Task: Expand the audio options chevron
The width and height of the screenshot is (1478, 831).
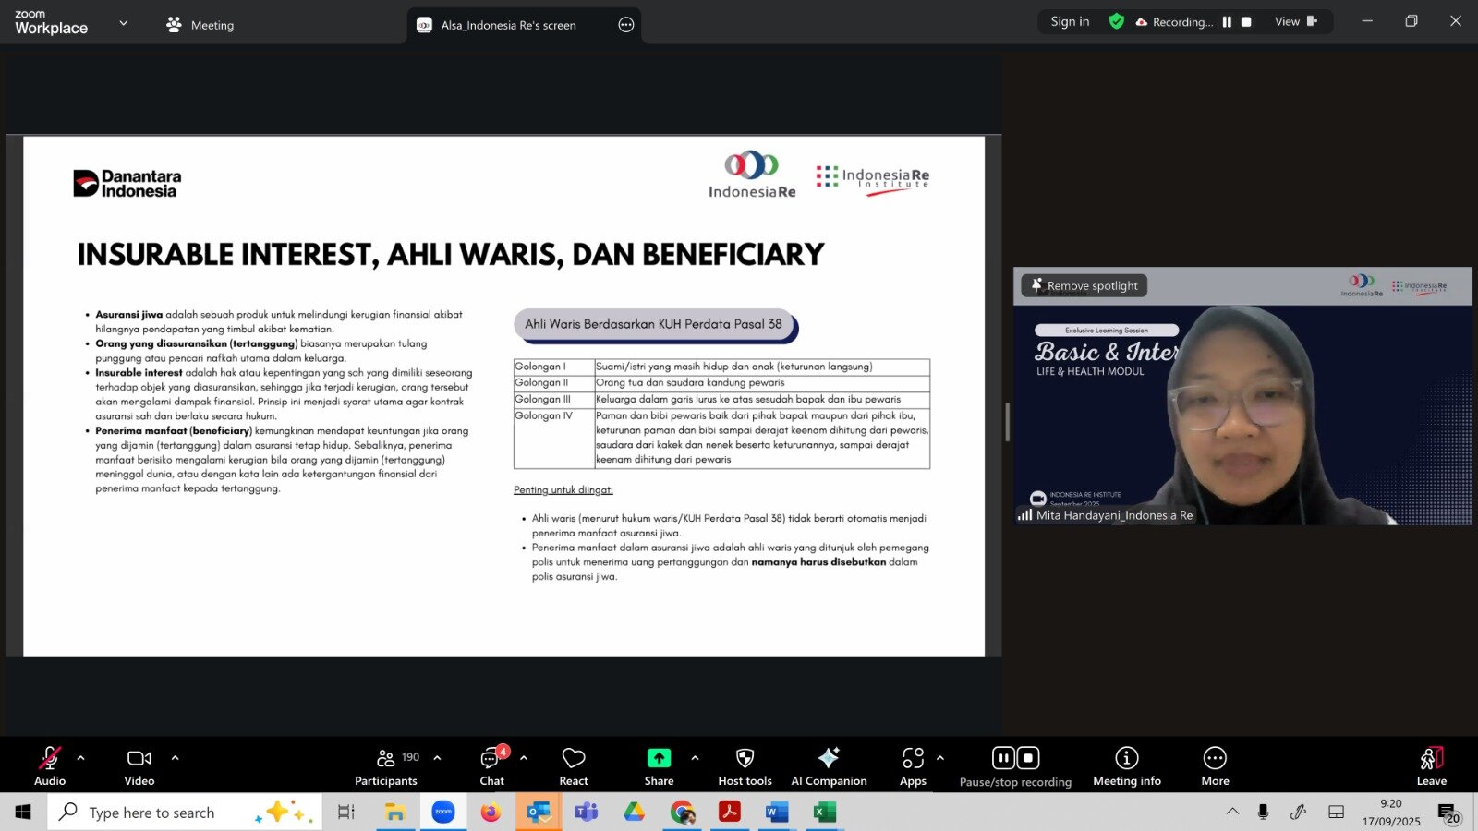Action: [x=81, y=758]
